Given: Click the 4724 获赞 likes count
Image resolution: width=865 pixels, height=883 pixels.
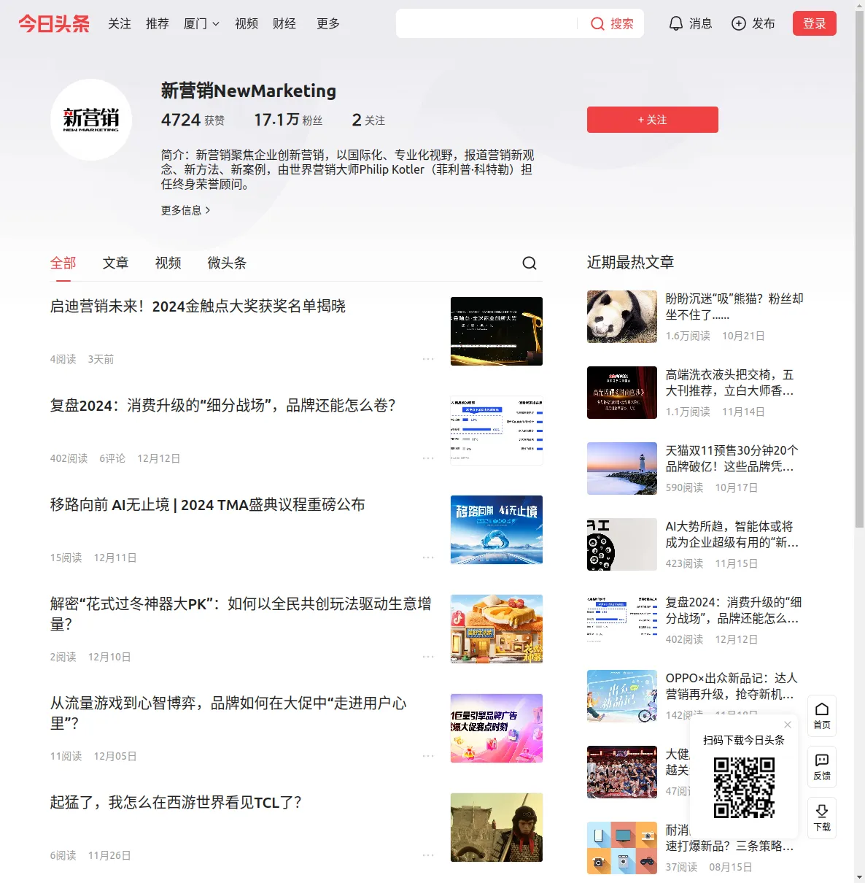Looking at the screenshot, I should coord(193,120).
